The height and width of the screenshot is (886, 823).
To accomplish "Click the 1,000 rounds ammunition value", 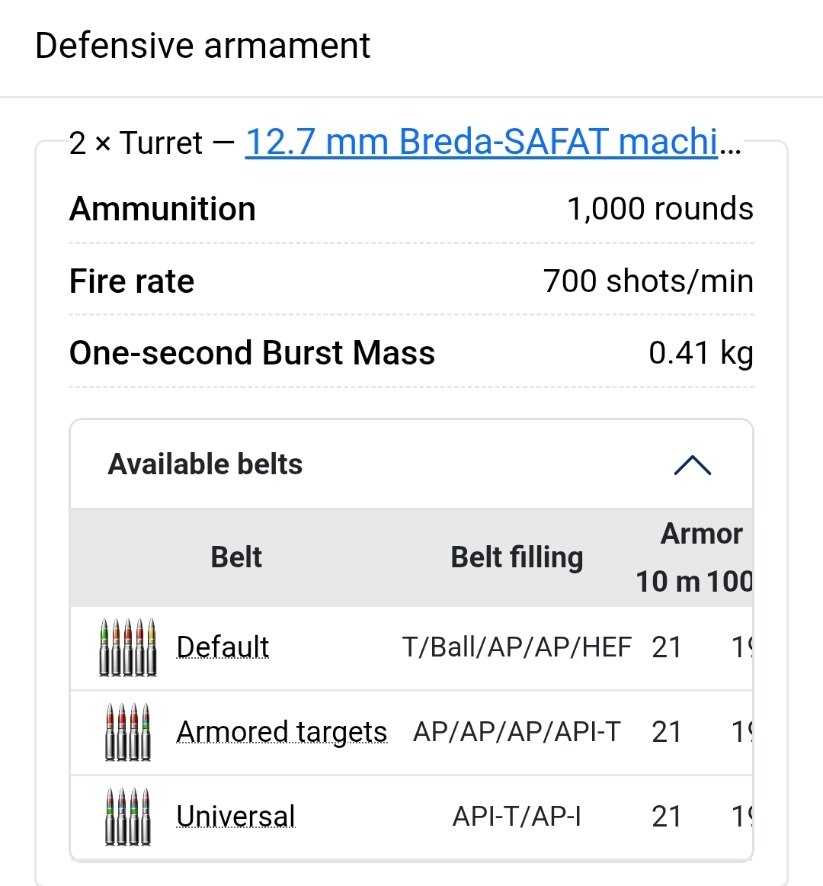I will pyautogui.click(x=660, y=209).
